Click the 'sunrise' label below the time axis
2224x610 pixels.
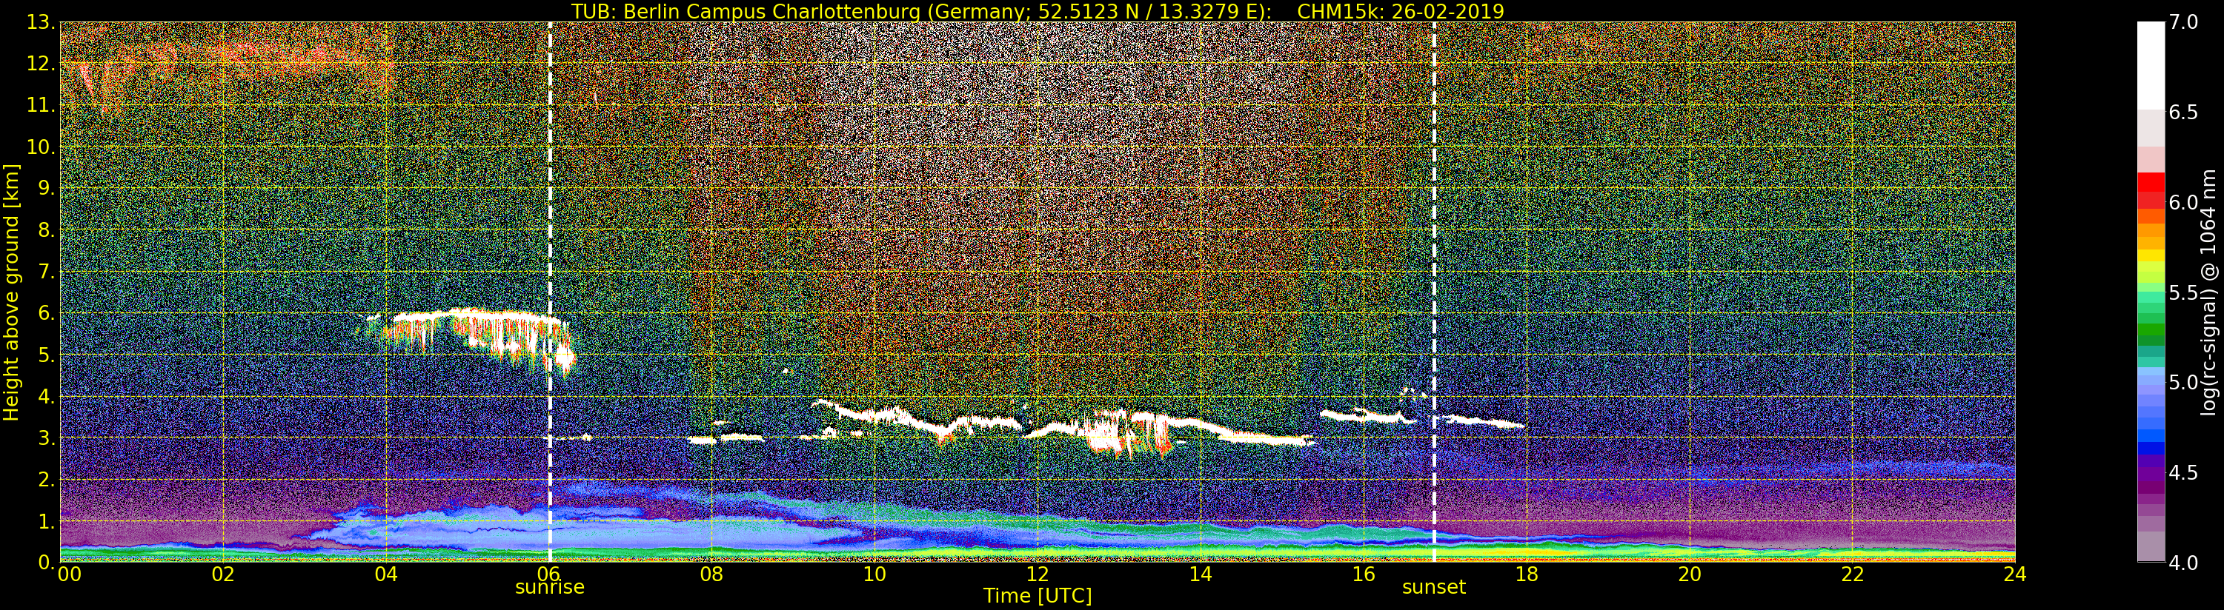click(x=550, y=588)
